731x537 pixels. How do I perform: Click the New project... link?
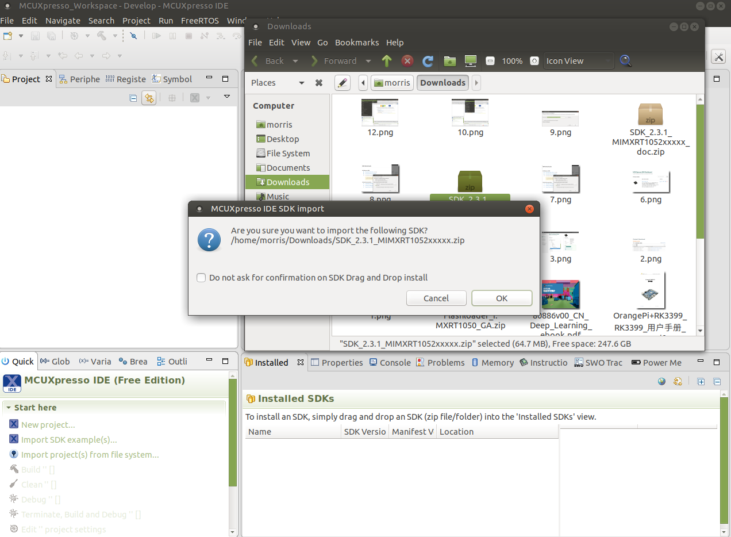coord(48,425)
